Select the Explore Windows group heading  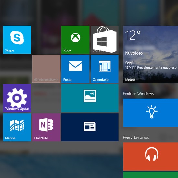coord(138,94)
